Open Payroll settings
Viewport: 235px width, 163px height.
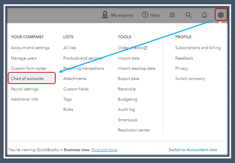click(x=24, y=89)
